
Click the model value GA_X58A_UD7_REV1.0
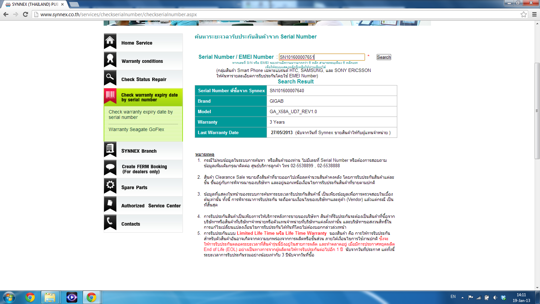293,111
